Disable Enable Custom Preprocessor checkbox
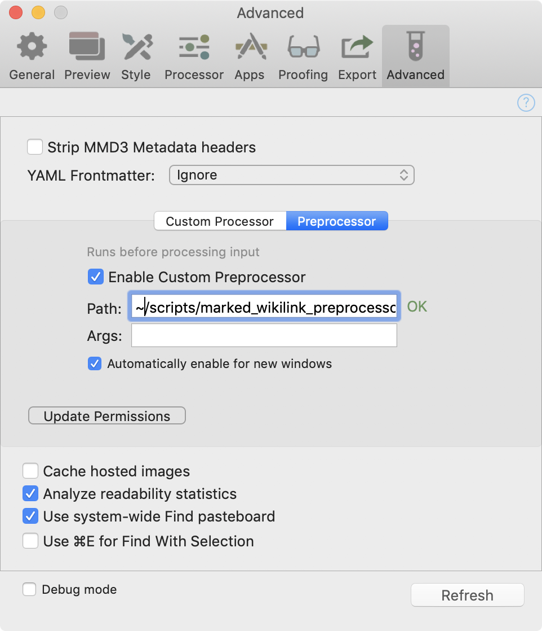The width and height of the screenshot is (542, 631). pos(96,277)
